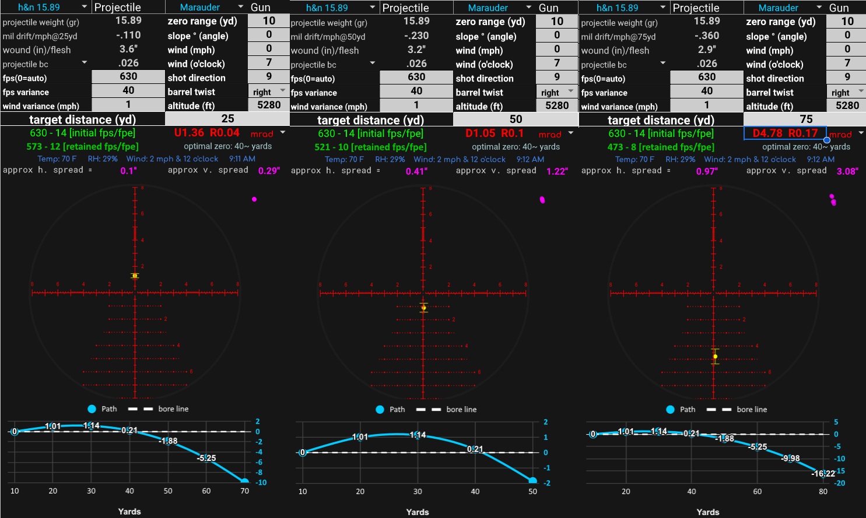Image resolution: width=866 pixels, height=518 pixels.
Task: Select '521 - 10 [retained fps/fpe]' text
Action: [370, 147]
